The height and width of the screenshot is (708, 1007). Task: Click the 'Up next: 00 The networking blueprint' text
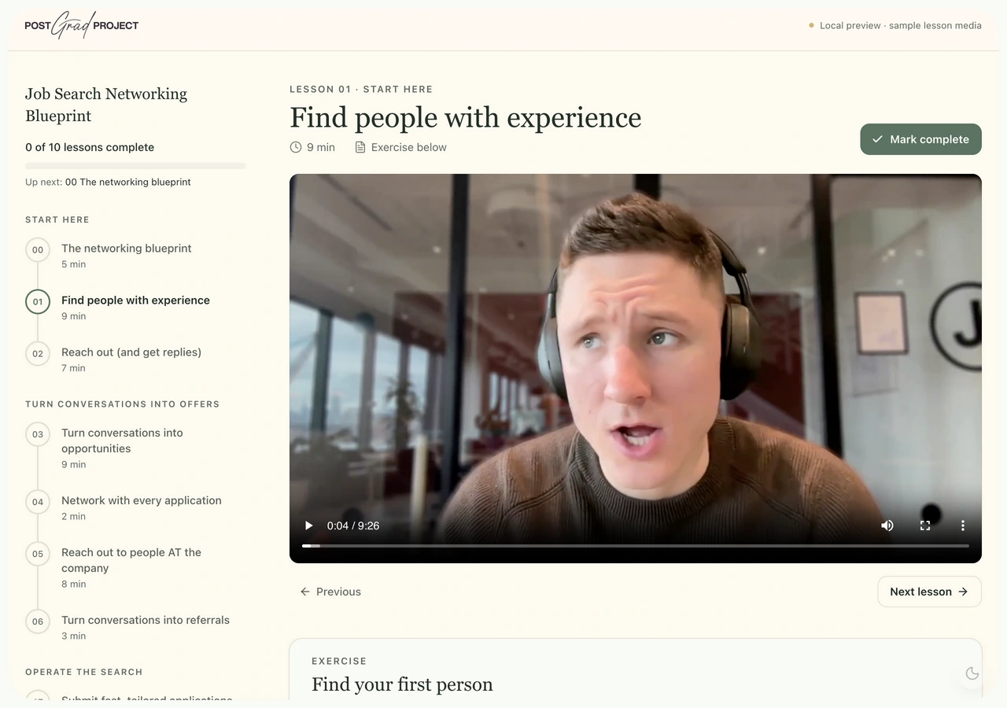tap(108, 182)
